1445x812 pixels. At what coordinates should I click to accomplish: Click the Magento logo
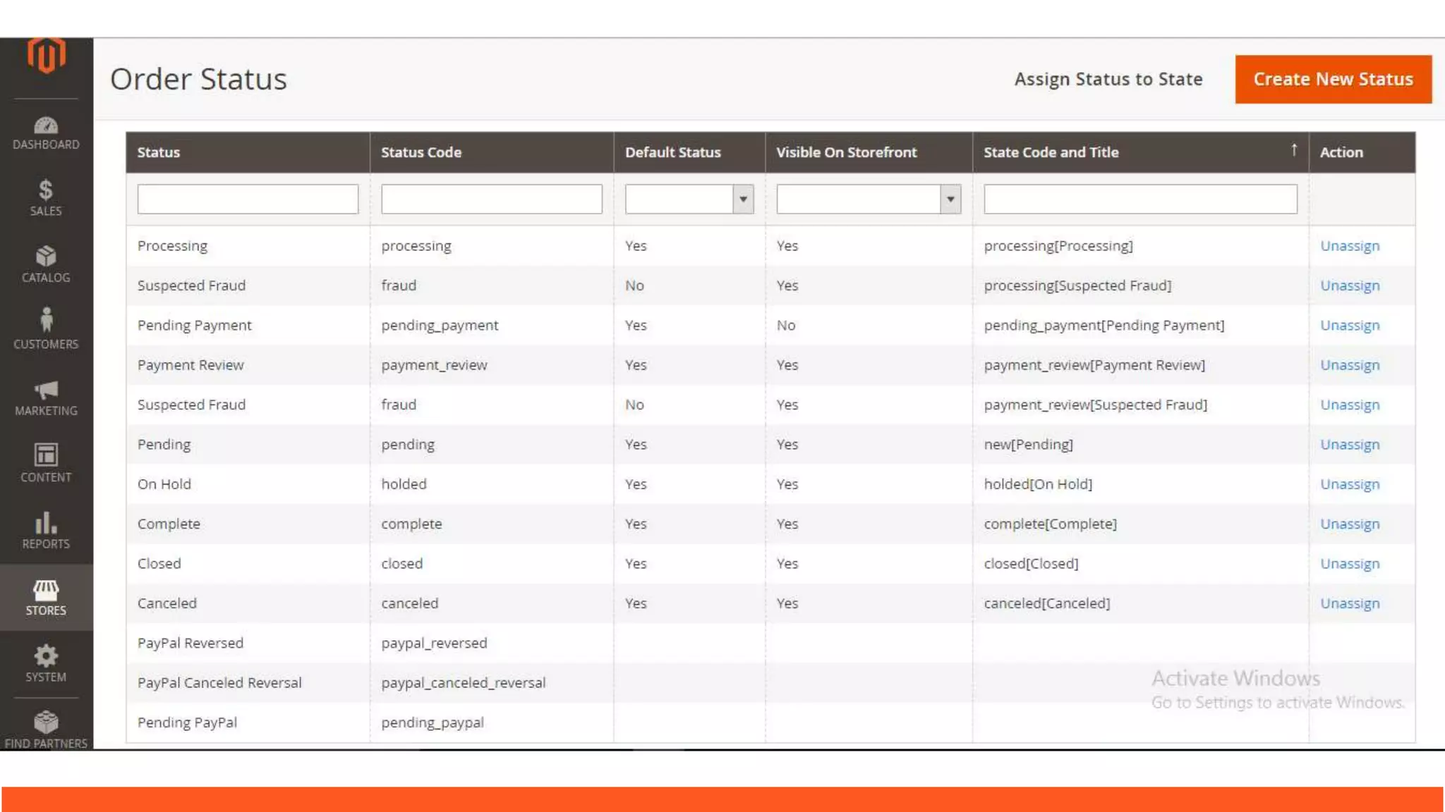[46, 56]
